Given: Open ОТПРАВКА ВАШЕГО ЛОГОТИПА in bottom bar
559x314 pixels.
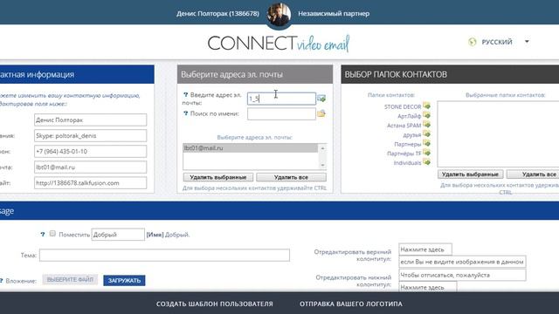Looking at the screenshot, I should point(351,304).
